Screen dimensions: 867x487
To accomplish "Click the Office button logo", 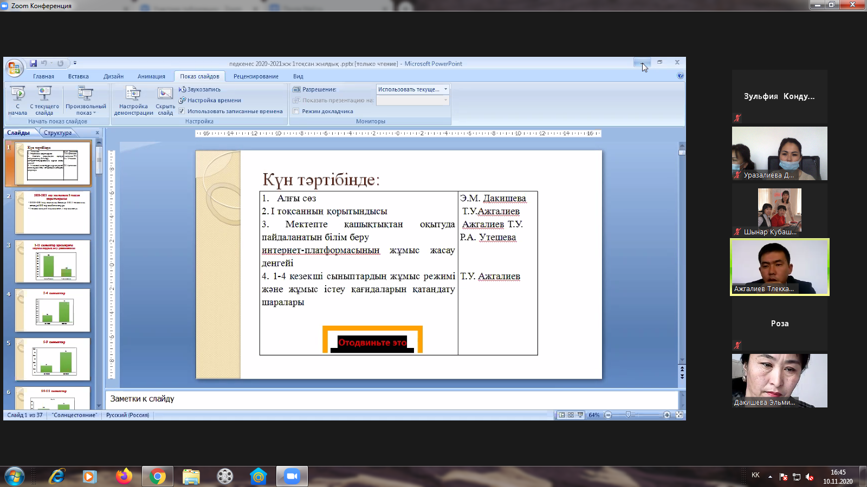I will pos(14,68).
